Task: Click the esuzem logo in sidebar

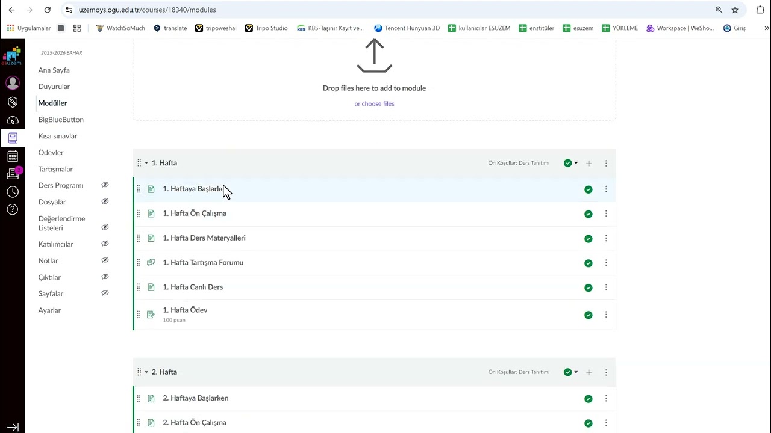Action: (12, 55)
